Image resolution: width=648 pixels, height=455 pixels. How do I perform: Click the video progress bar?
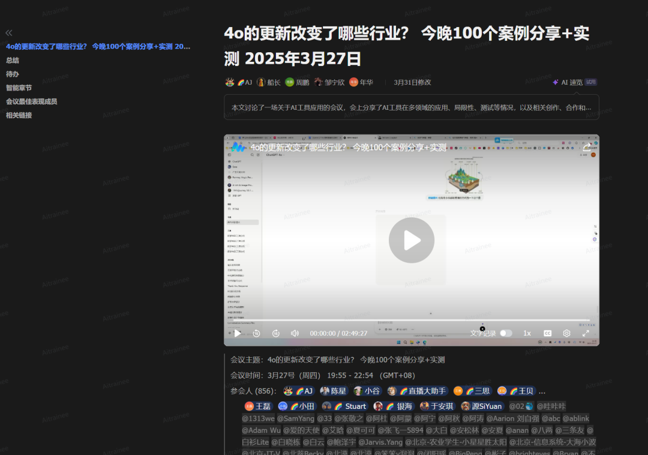411,321
